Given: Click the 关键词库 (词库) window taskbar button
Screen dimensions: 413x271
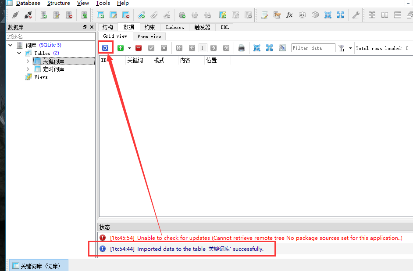Looking at the screenshot, I should click(39, 266).
